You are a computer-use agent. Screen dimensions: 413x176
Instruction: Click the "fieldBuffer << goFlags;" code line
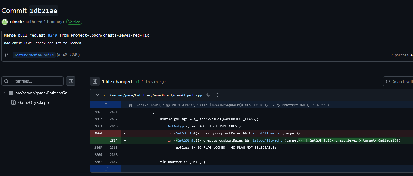tap(183, 162)
